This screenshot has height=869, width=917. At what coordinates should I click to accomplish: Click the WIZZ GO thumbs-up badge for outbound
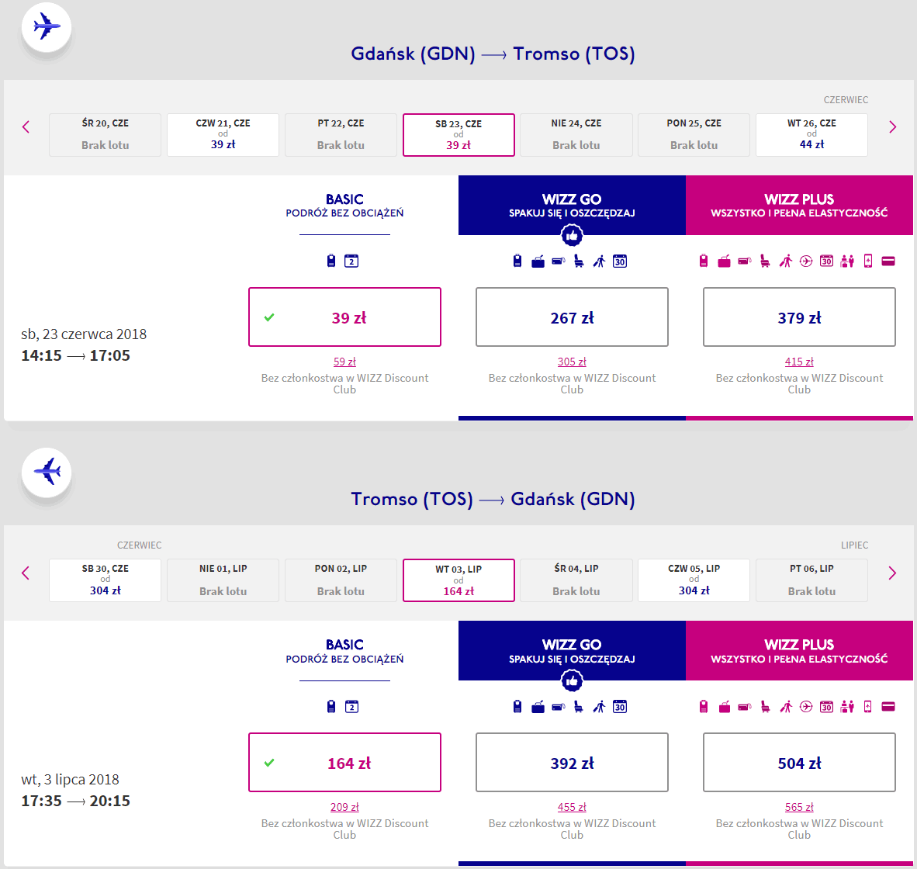[572, 235]
